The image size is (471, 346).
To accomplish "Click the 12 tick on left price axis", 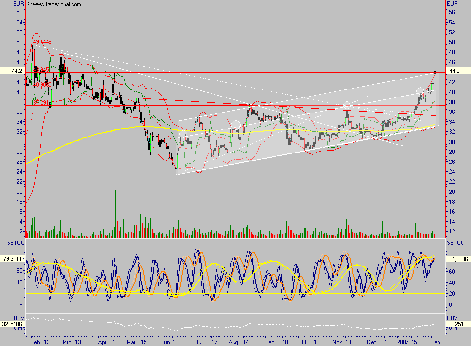I will tap(19, 232).
